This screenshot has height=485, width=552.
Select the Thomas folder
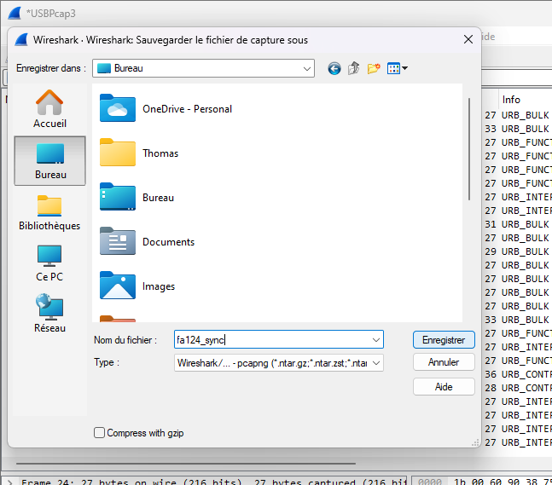click(160, 153)
